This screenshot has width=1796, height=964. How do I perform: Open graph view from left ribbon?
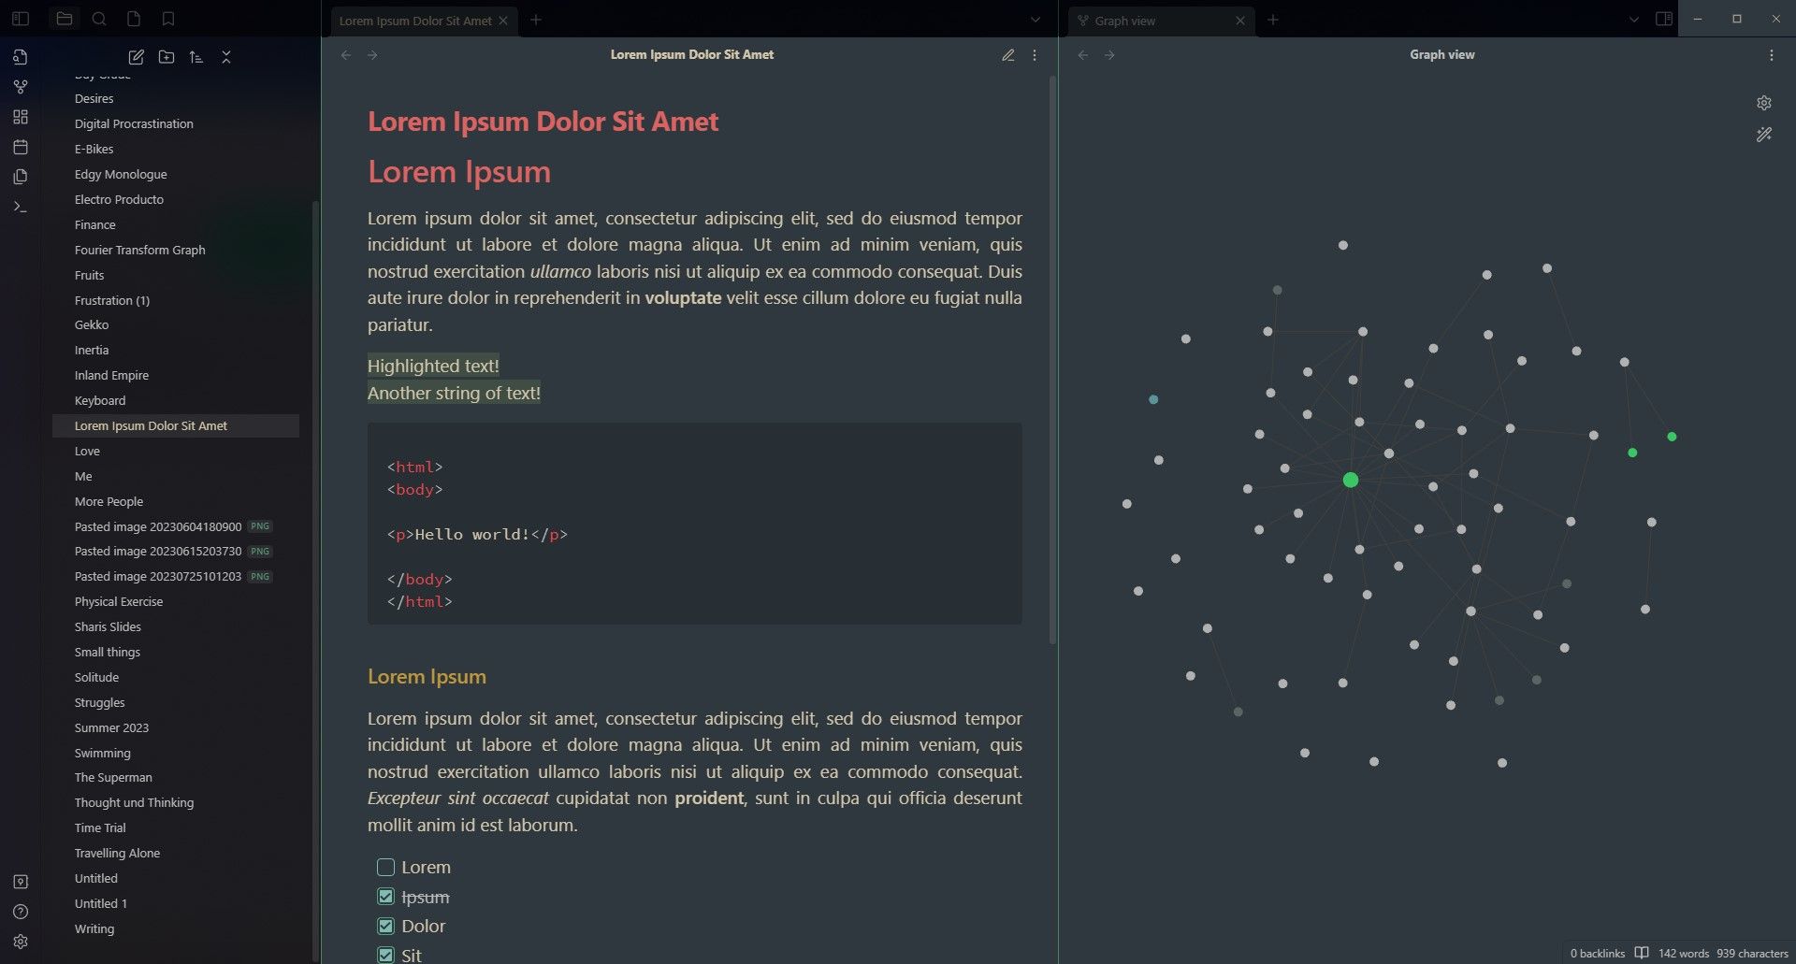tap(21, 87)
